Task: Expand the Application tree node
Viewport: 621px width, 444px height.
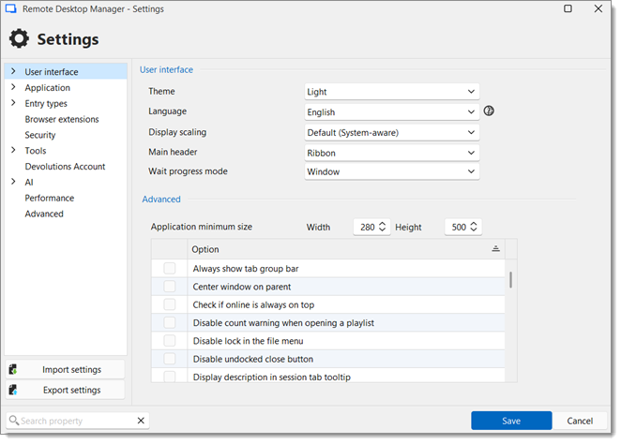Action: click(13, 87)
